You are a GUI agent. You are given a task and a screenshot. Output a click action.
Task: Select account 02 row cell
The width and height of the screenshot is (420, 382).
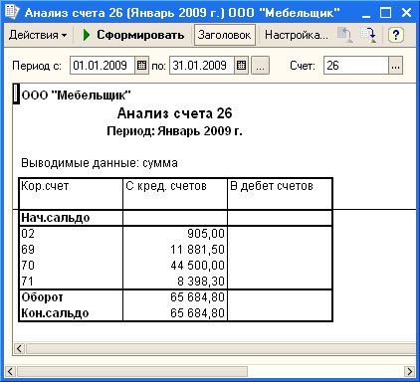[x=71, y=234]
